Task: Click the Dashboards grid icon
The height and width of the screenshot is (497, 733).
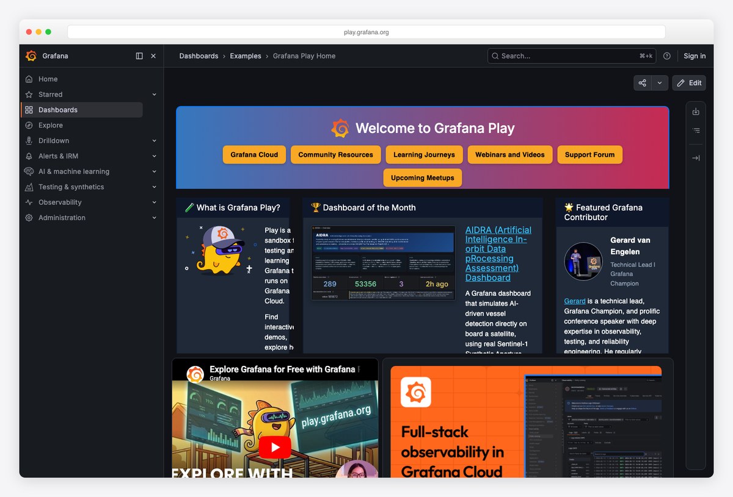Action: tap(29, 110)
